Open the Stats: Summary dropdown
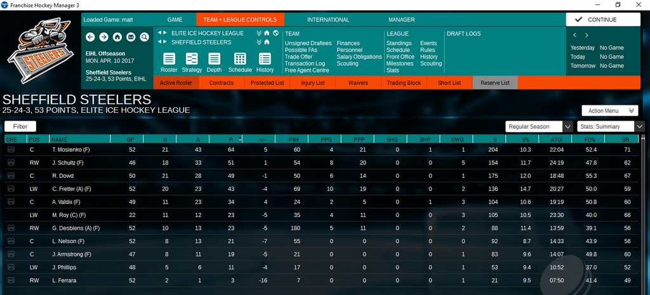The image size is (650, 295). pos(611,126)
